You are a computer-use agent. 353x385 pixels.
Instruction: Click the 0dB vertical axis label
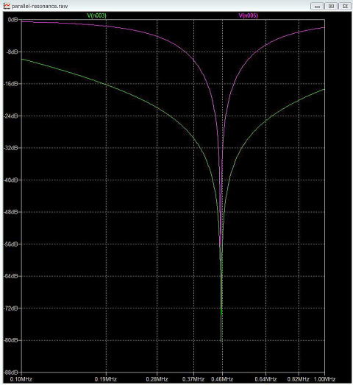pyautogui.click(x=13, y=20)
